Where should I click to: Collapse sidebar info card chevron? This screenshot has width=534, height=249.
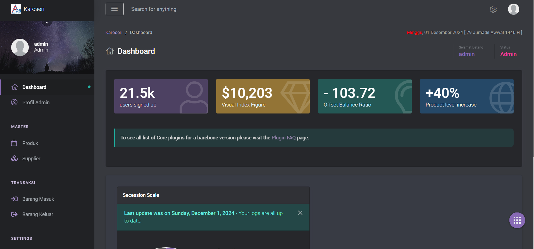pyautogui.click(x=47, y=23)
